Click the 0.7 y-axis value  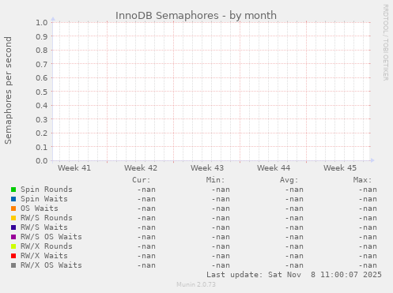pyautogui.click(x=42, y=64)
